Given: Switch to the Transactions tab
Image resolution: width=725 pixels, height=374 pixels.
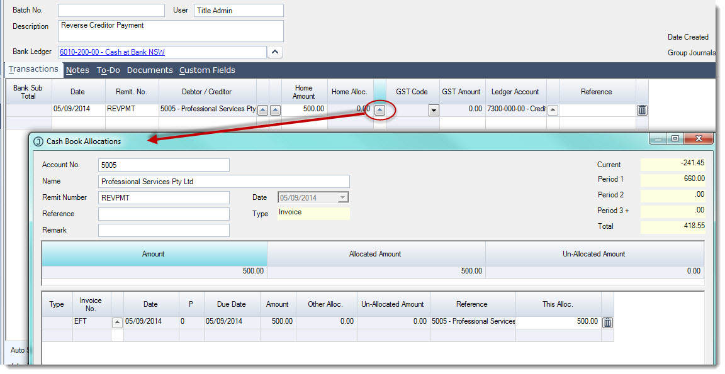Looking at the screenshot, I should 33,69.
